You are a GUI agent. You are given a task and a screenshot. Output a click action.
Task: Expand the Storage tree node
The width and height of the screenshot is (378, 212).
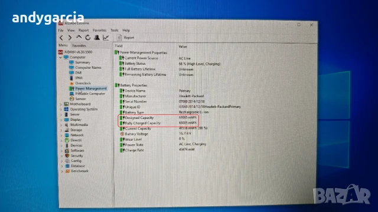[61, 130]
